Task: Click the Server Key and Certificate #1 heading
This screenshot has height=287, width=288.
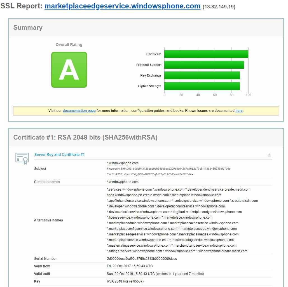Action: [x=60, y=154]
